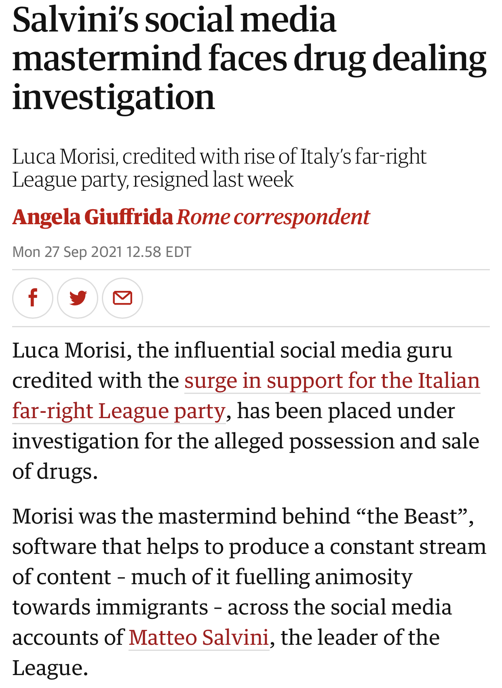Screen dimensions: 502x688
Task: Click the final word "League." of the article
Action: pyautogui.click(x=50, y=668)
